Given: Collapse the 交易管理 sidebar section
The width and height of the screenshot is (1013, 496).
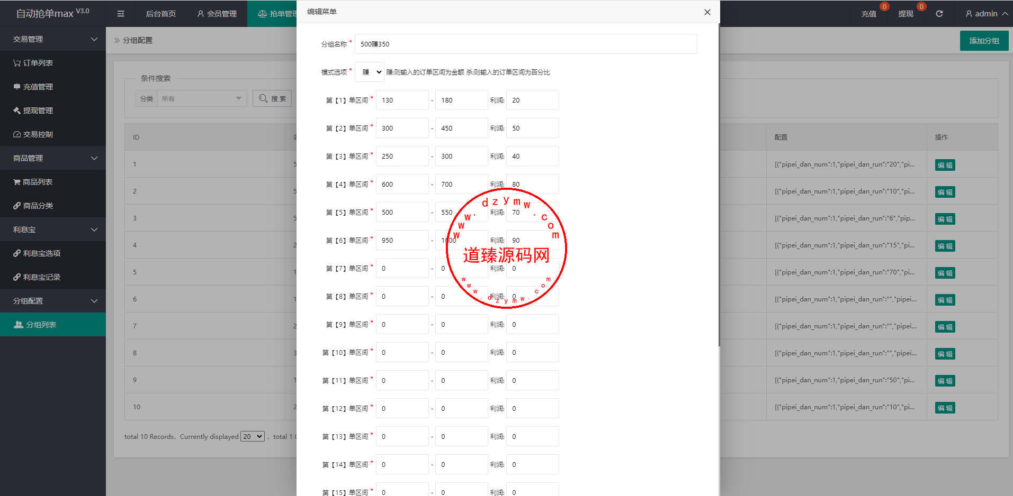Looking at the screenshot, I should click(x=53, y=39).
